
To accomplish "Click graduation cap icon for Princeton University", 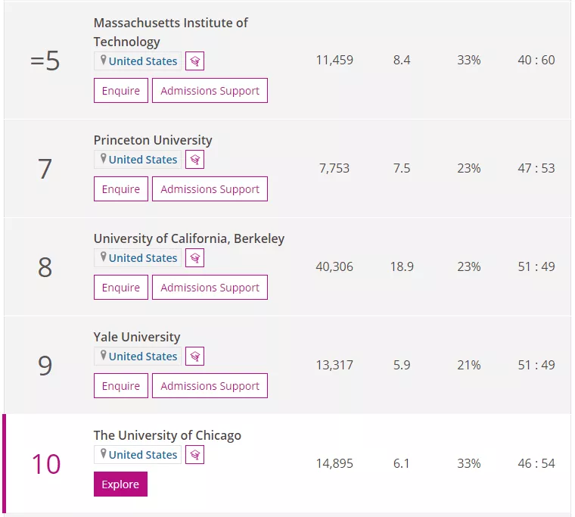I will tap(194, 160).
